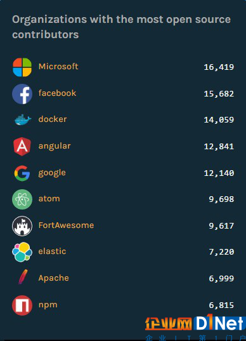
Task: Click the Apache text link
Action: [x=54, y=278]
